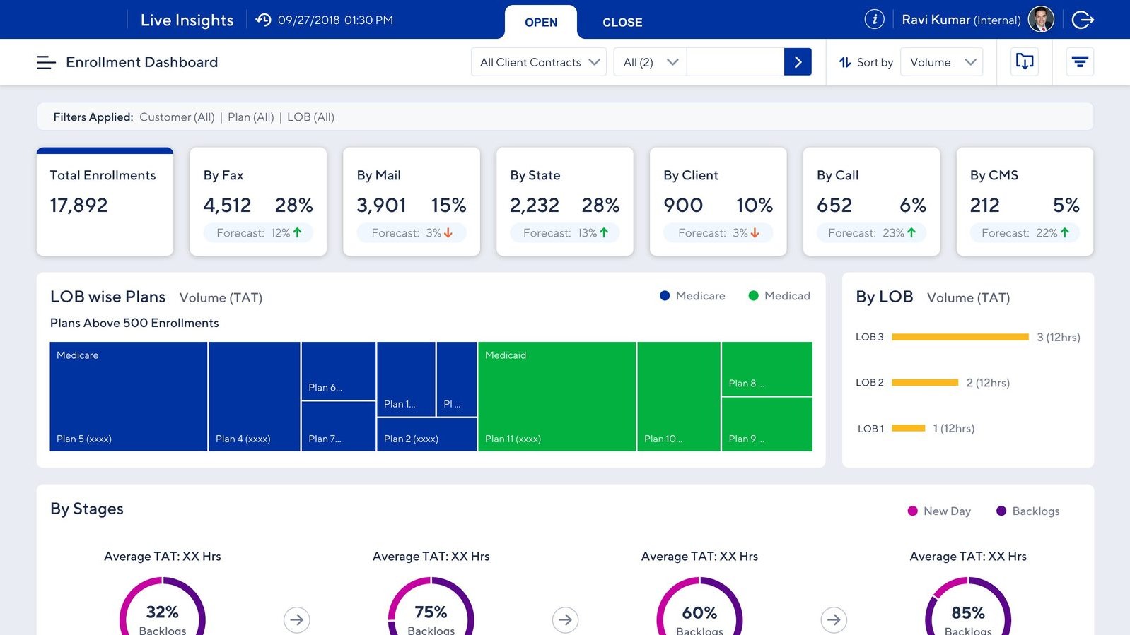Click the Plan 6... treemap block
Image resolution: width=1130 pixels, height=635 pixels.
(x=339, y=371)
